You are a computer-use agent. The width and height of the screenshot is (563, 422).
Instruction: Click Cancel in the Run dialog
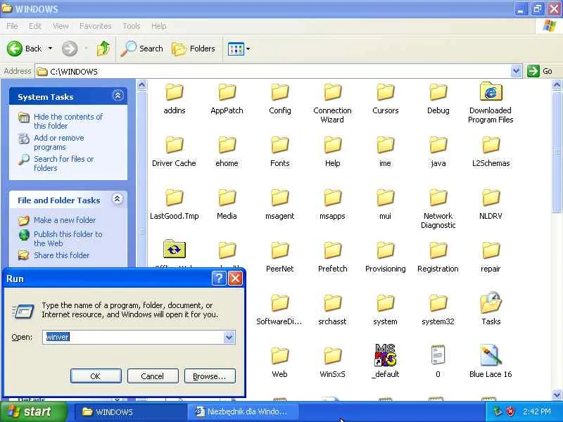pos(153,376)
